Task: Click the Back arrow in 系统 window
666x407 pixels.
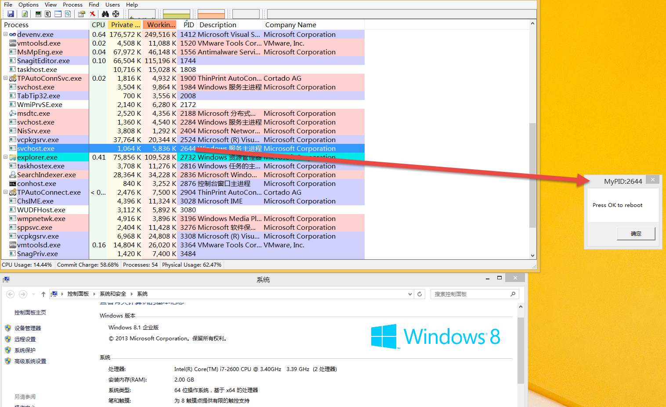Action: coord(11,294)
